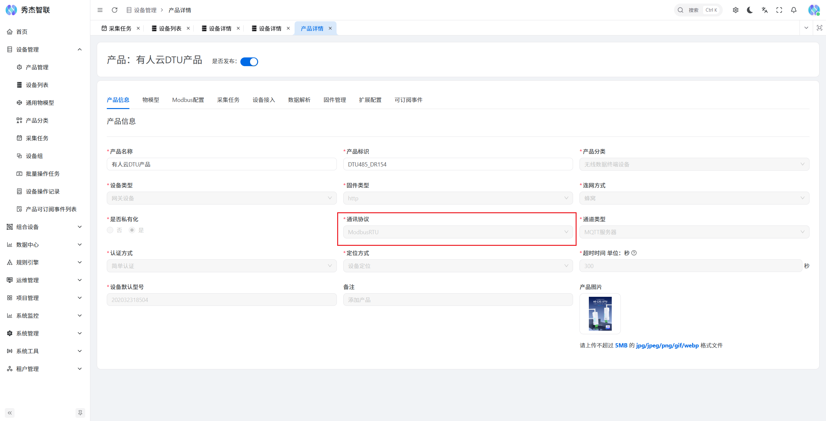Screen dimensions: 826x421
Task: Open the language translation icon
Action: [x=764, y=10]
